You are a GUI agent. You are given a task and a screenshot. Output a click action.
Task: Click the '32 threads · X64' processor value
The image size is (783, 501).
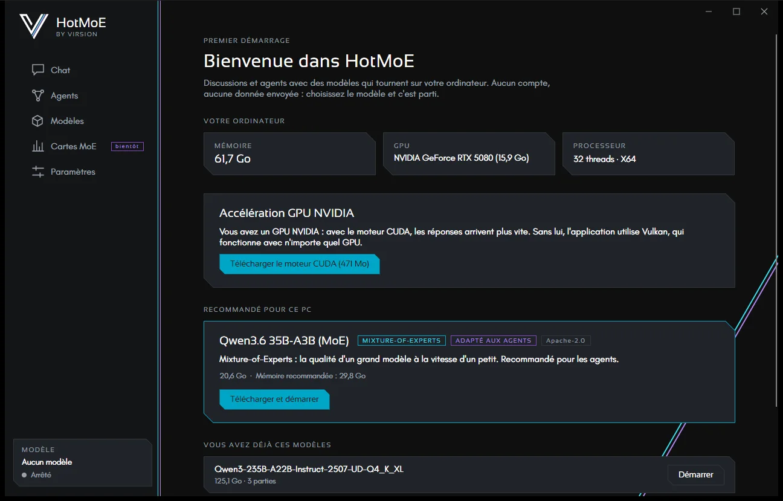[605, 159]
